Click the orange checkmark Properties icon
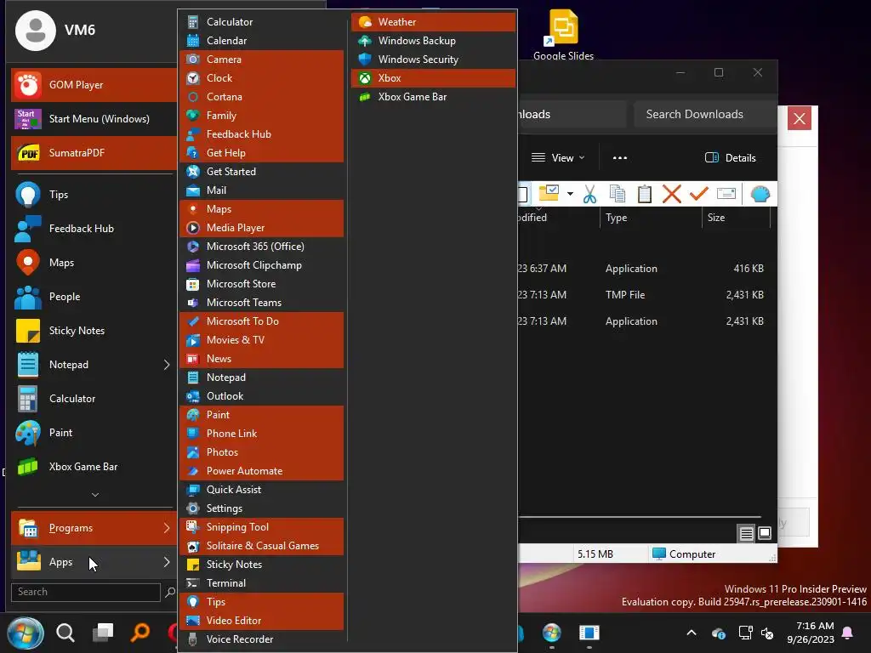 pos(699,194)
